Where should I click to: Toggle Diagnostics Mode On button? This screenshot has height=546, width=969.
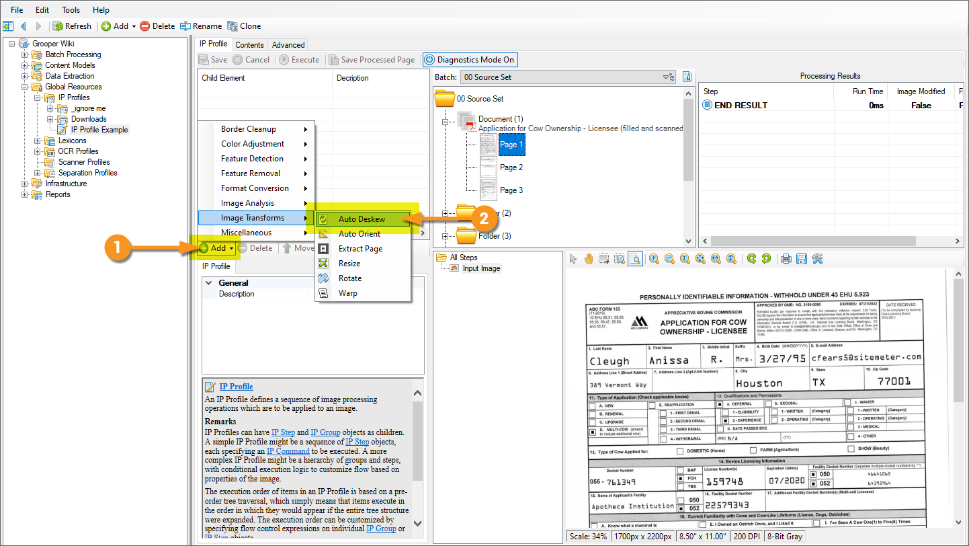[470, 60]
